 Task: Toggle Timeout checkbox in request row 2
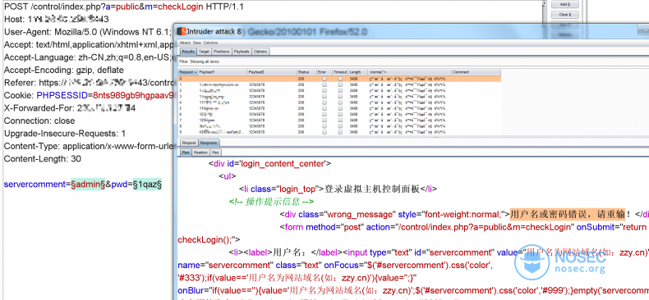coord(340,90)
